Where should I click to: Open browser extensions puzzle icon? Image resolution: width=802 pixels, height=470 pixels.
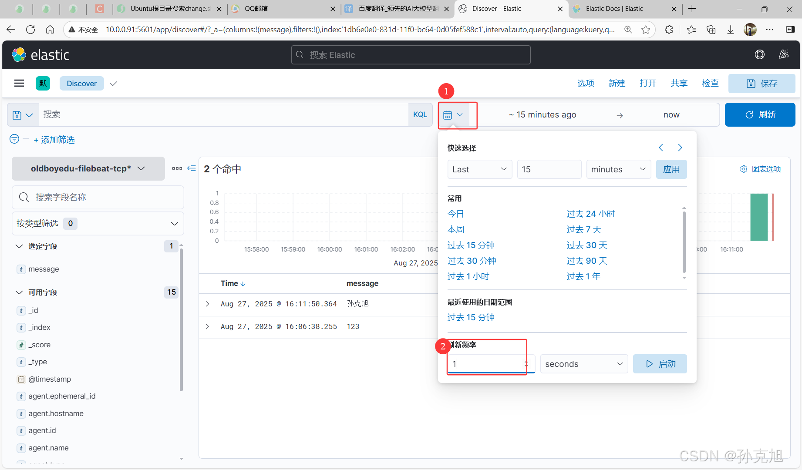click(669, 30)
